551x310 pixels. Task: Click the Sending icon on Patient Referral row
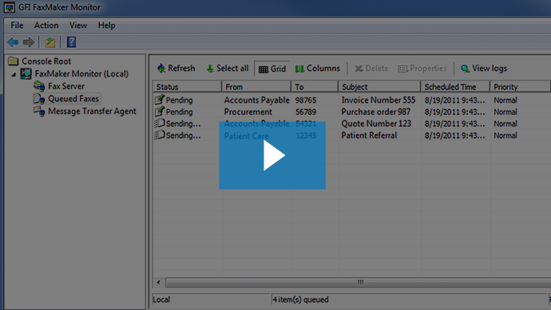pyautogui.click(x=160, y=135)
